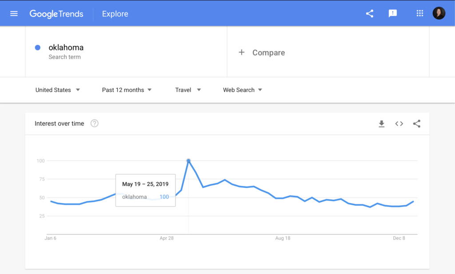Open the Google apps grid

tap(419, 13)
